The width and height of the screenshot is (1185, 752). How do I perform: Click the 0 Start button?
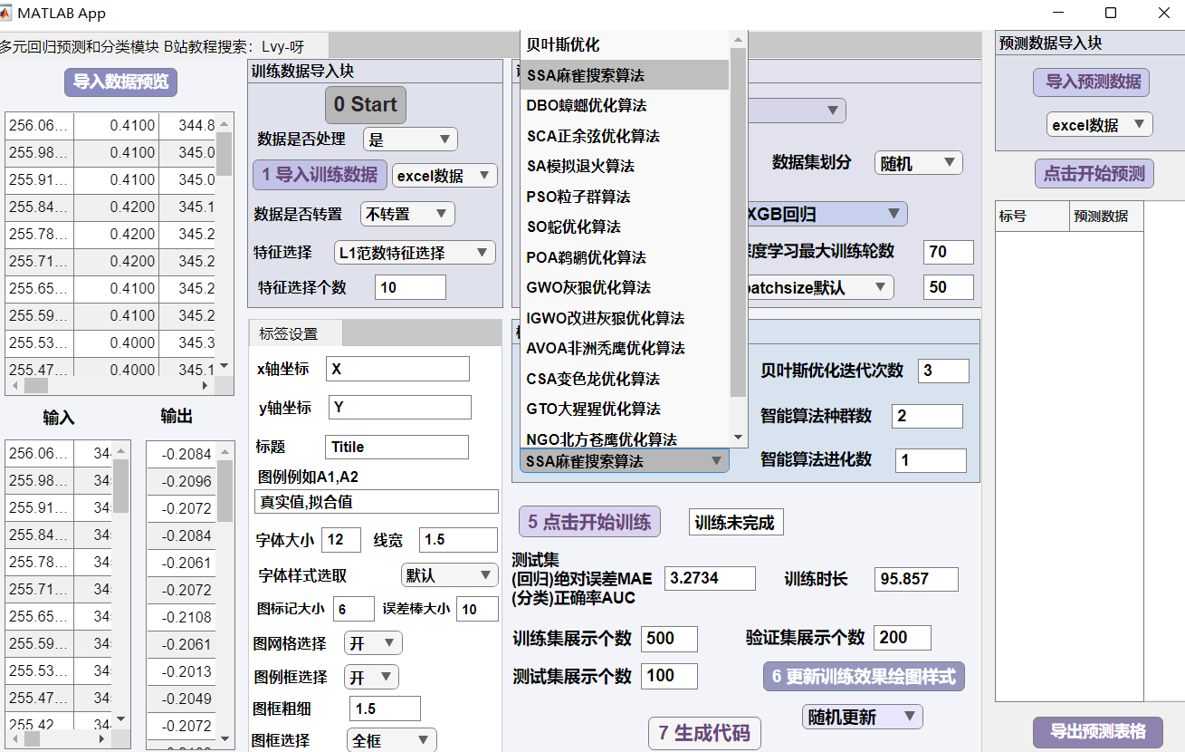point(366,105)
